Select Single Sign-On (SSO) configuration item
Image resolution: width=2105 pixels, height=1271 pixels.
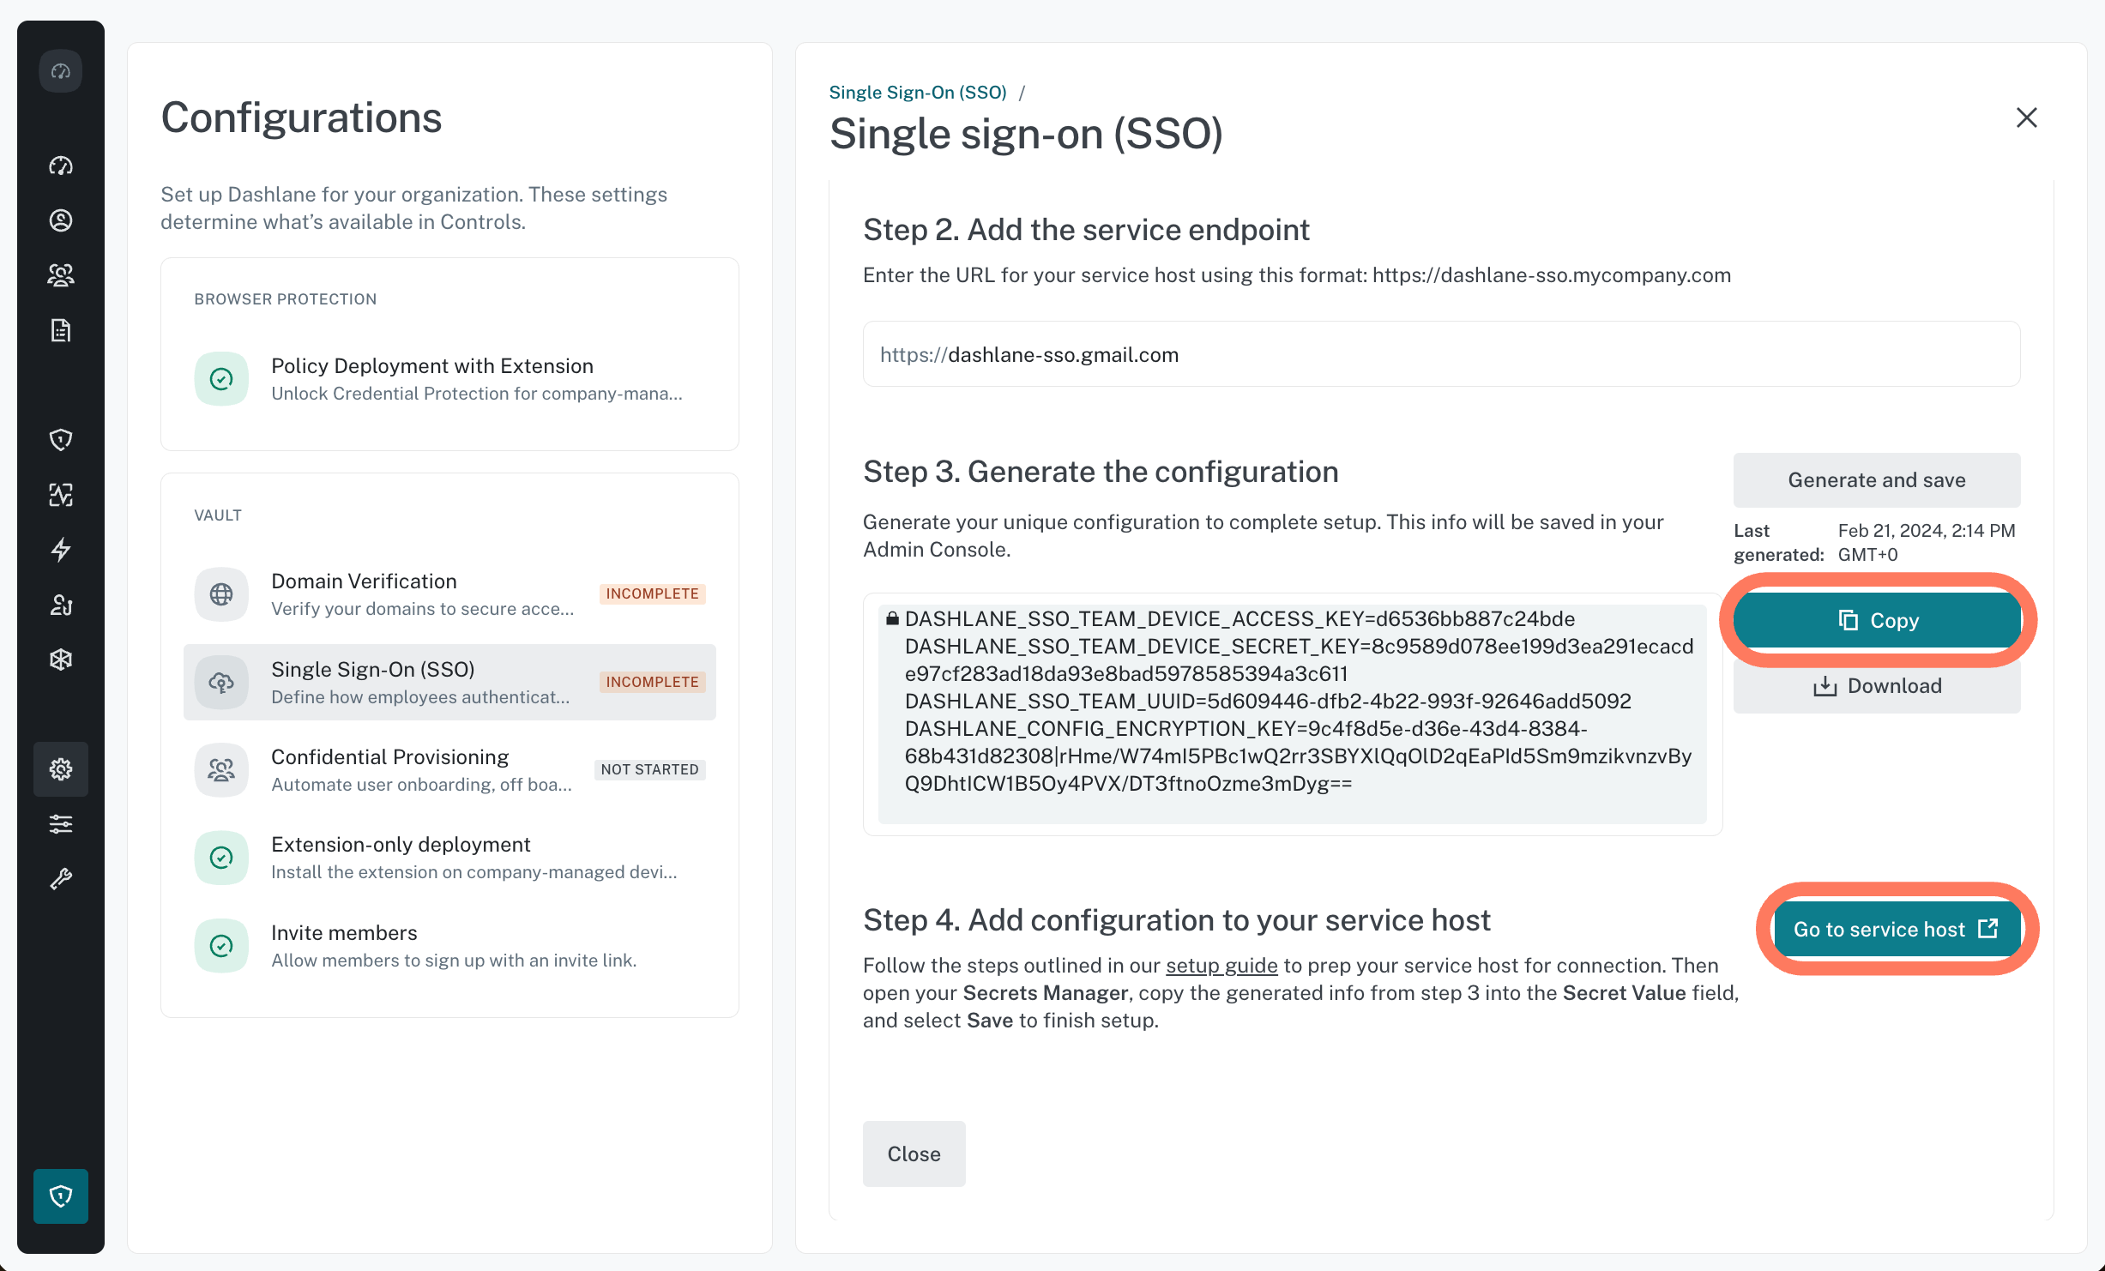(449, 682)
